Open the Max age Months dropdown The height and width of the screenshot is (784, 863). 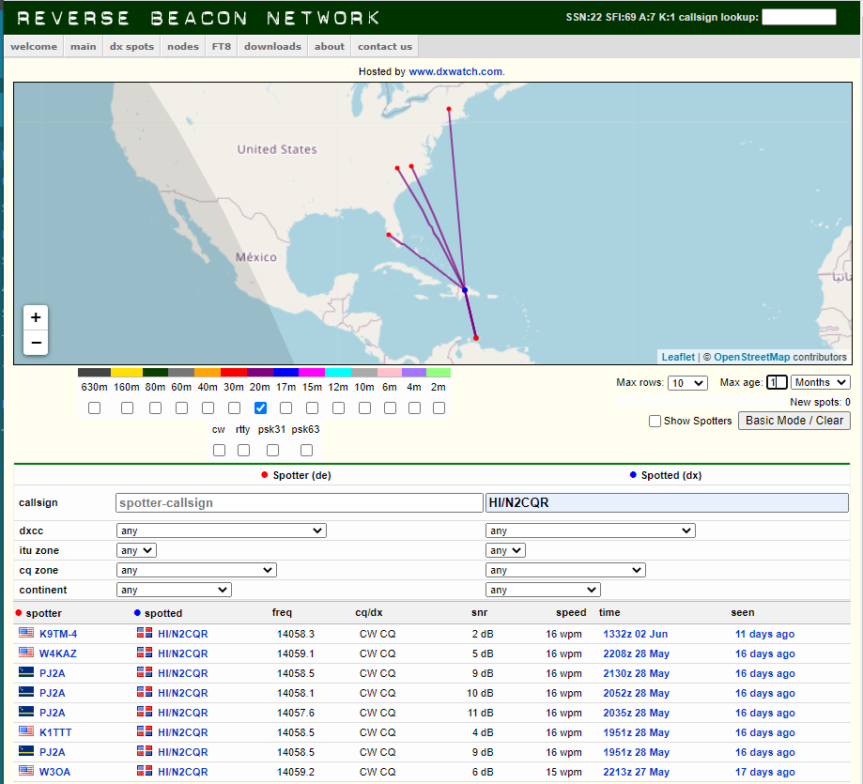[x=820, y=382]
